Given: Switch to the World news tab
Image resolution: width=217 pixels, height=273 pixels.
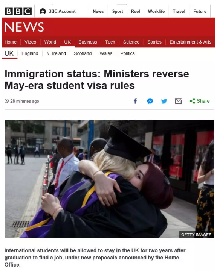Looking at the screenshot, I should 50,42.
